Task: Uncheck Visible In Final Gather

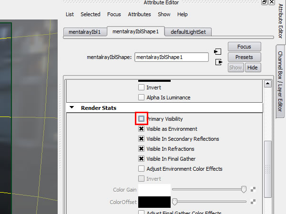Action: [x=141, y=159]
